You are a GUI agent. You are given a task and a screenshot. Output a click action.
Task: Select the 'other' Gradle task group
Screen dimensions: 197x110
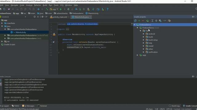151,49
